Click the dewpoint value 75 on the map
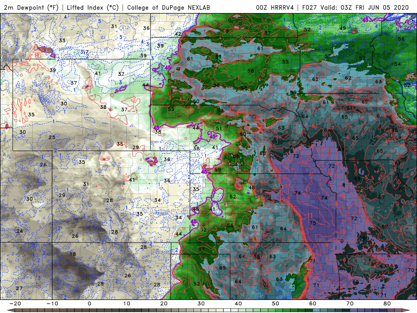 click(x=313, y=223)
